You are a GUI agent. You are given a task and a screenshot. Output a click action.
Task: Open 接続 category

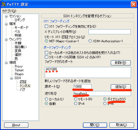point(13,63)
